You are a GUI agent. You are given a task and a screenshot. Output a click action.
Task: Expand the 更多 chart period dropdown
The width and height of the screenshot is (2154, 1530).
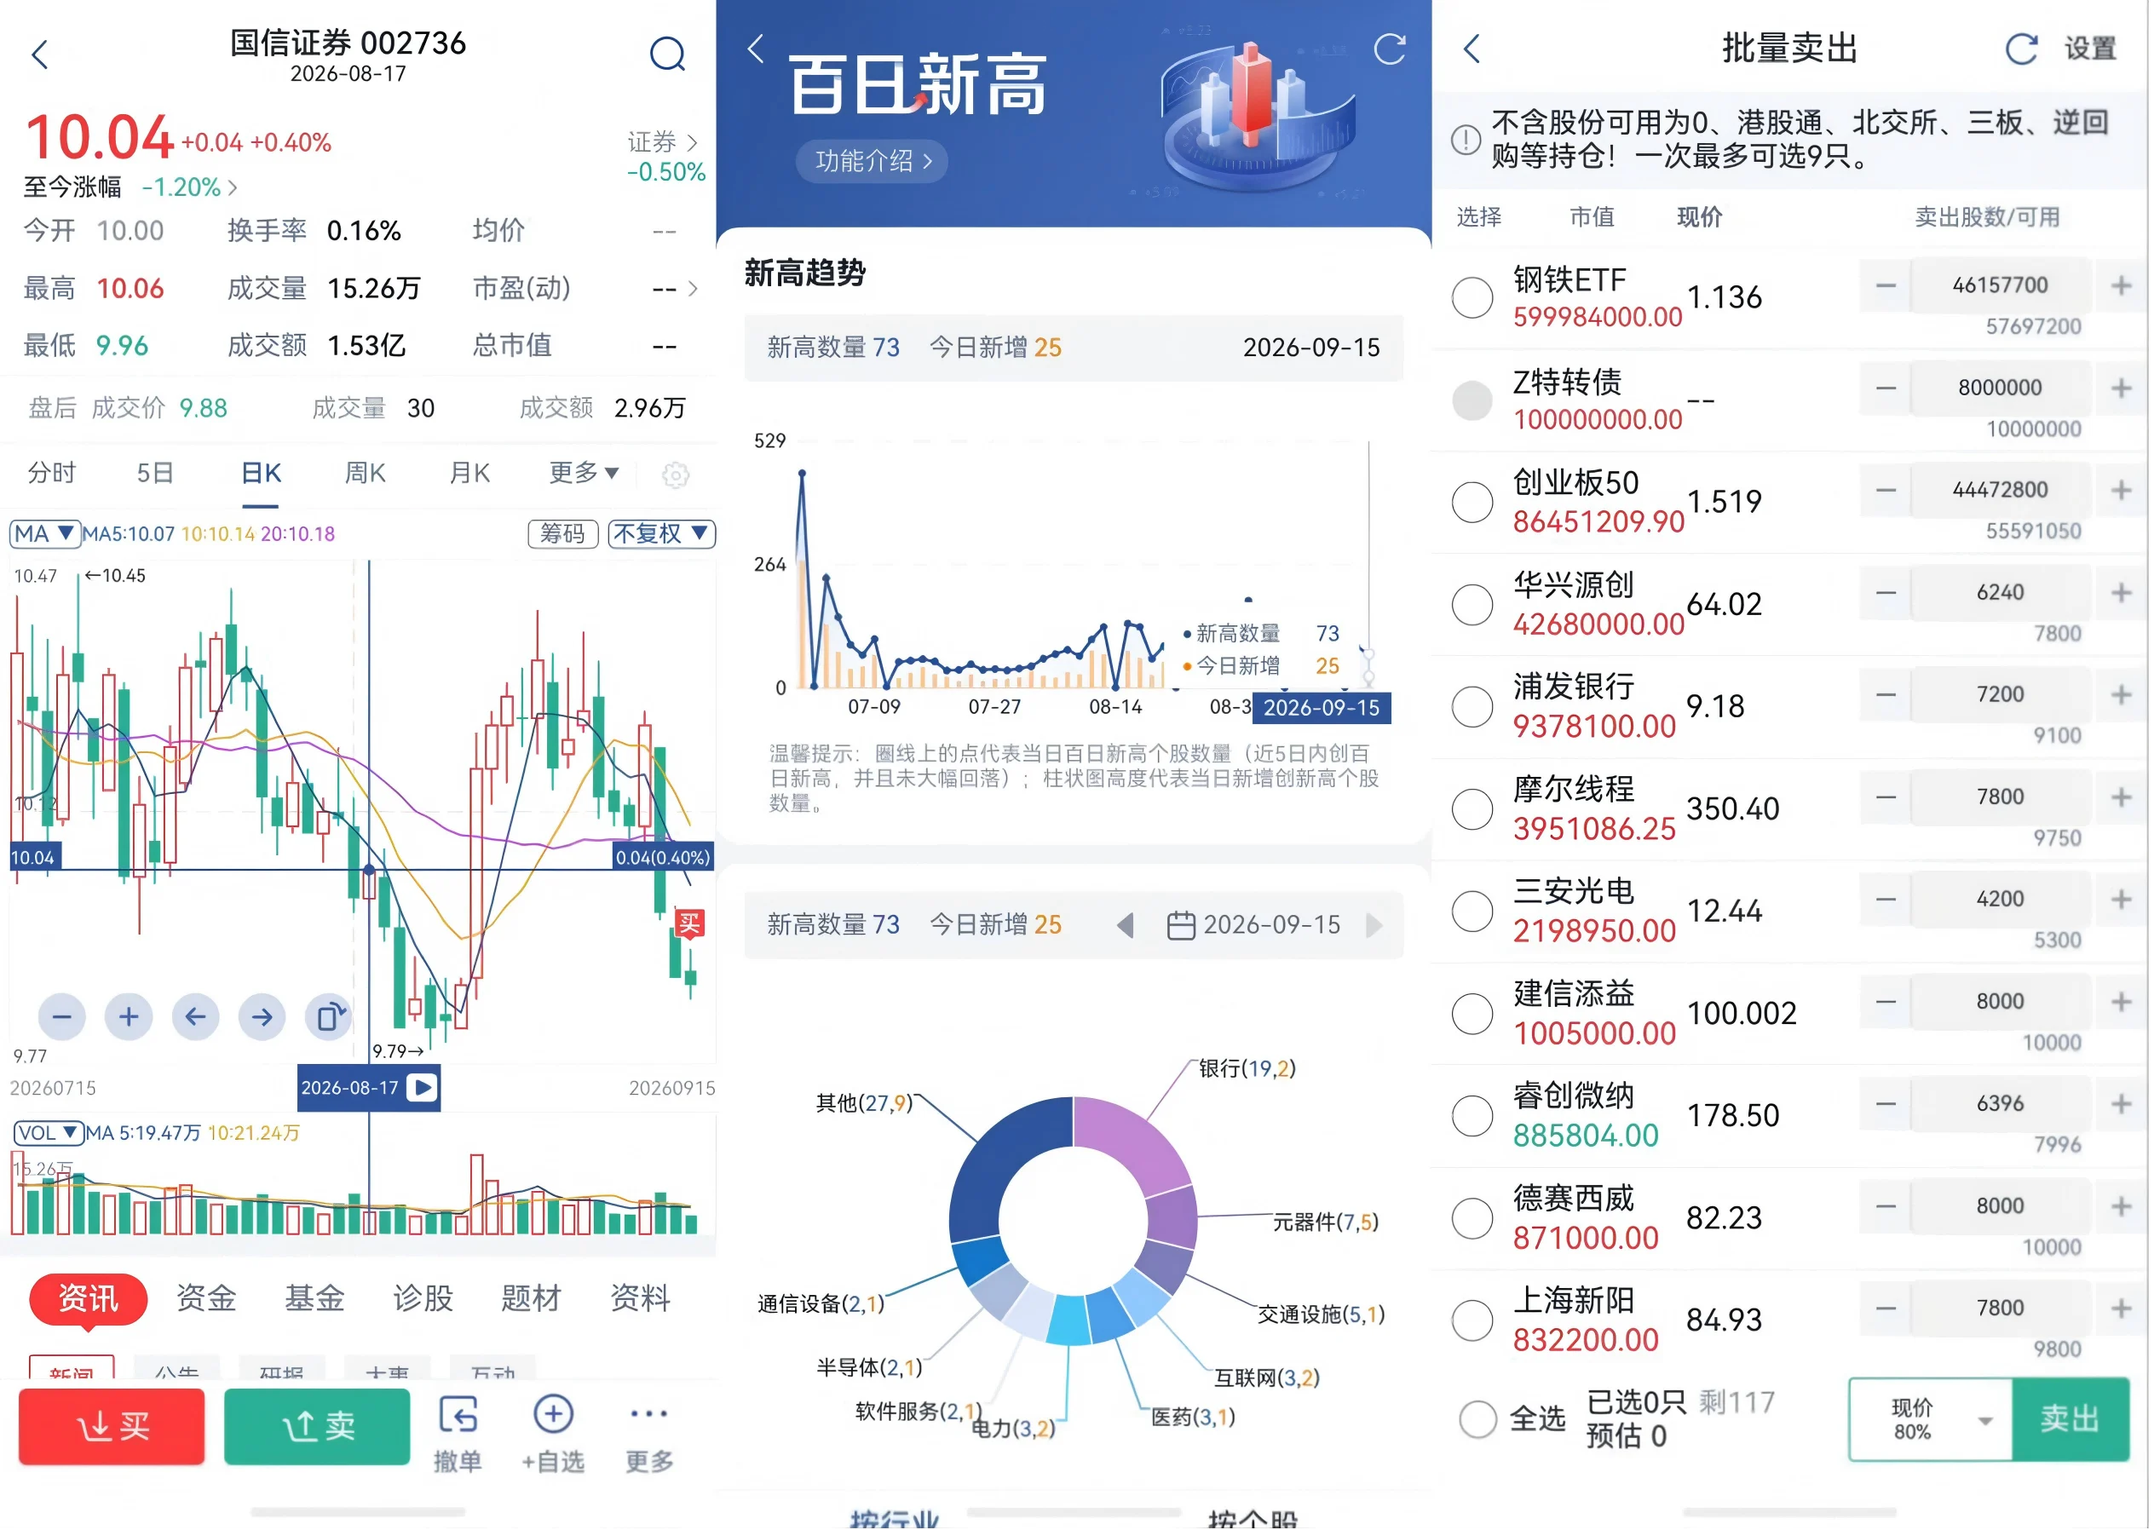coord(585,473)
